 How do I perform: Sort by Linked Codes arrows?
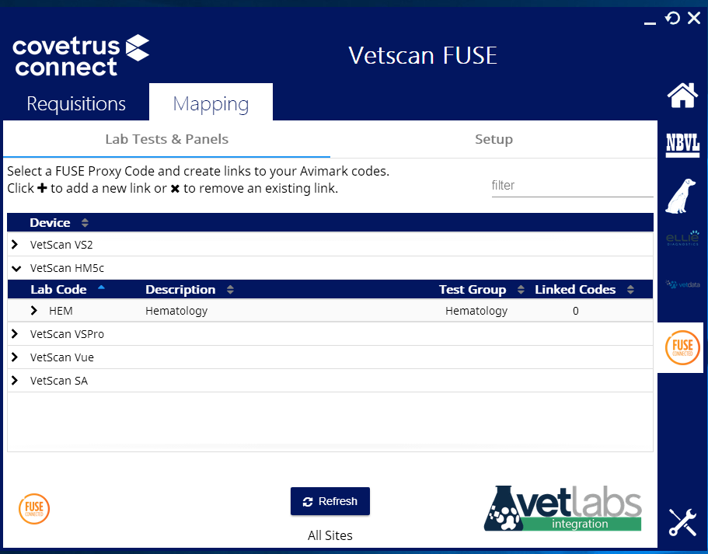pyautogui.click(x=630, y=289)
